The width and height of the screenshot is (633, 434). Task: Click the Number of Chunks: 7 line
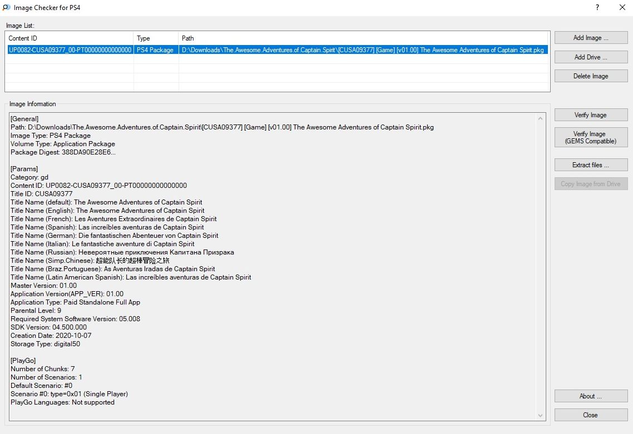[42, 369]
